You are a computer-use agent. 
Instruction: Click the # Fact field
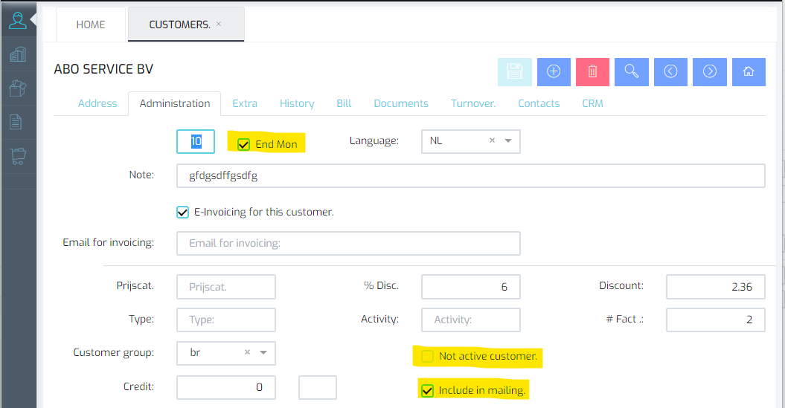(715, 320)
